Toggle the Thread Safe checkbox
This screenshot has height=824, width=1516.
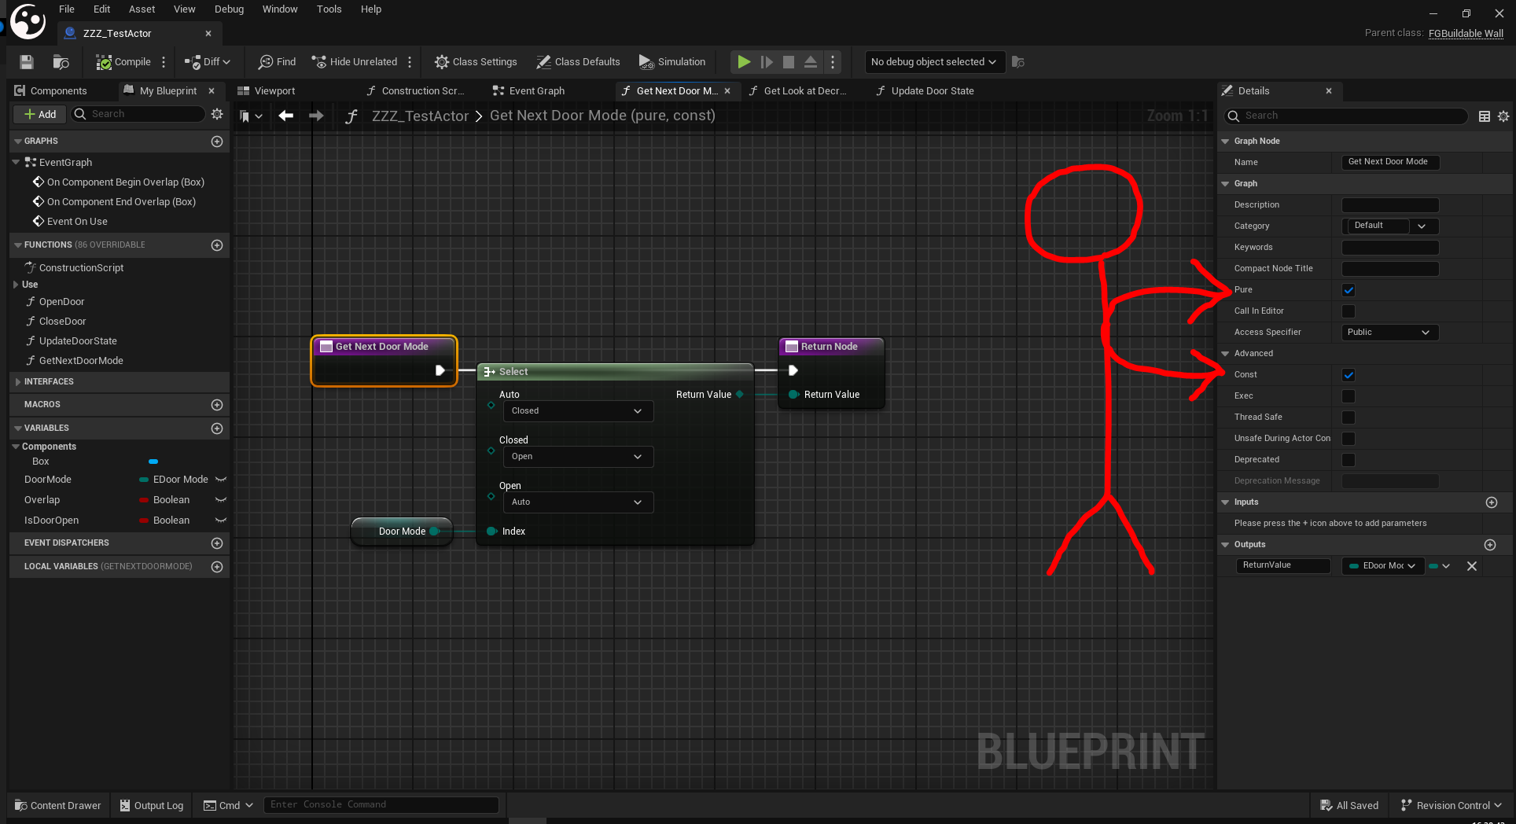1349,418
